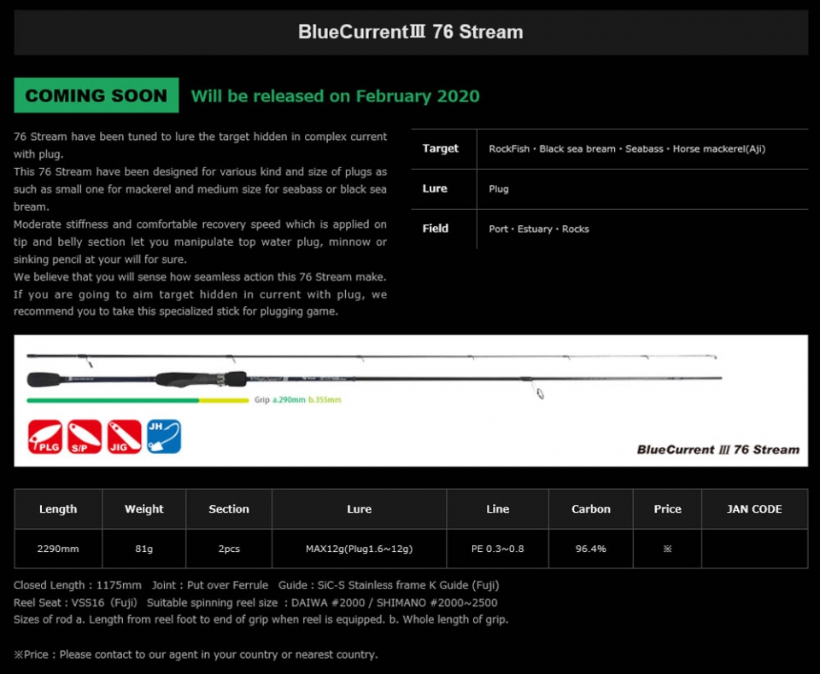Click the Length column header
This screenshot has height=674, width=820.
(x=58, y=508)
